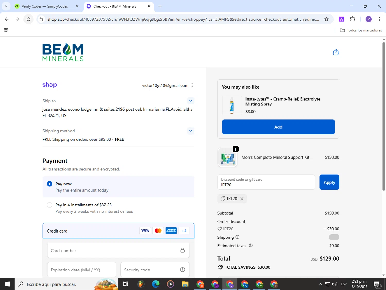Image resolution: width=386 pixels, height=290 pixels.
Task: Switch to the Checkout - BEAM Minerals tab
Action: (x=115, y=6)
